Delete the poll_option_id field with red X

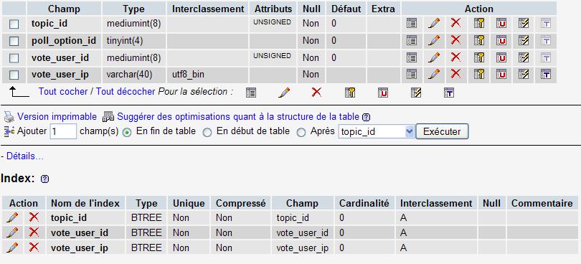pyautogui.click(x=455, y=39)
